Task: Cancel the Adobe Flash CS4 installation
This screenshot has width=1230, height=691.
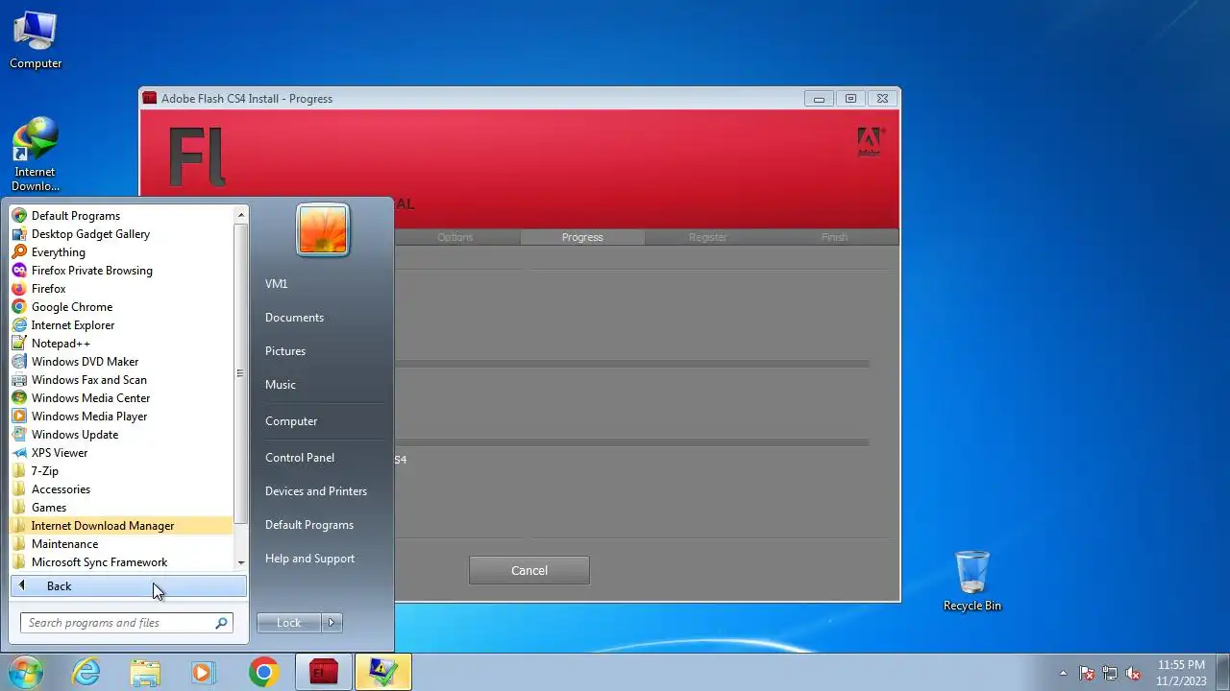Action: 529,570
